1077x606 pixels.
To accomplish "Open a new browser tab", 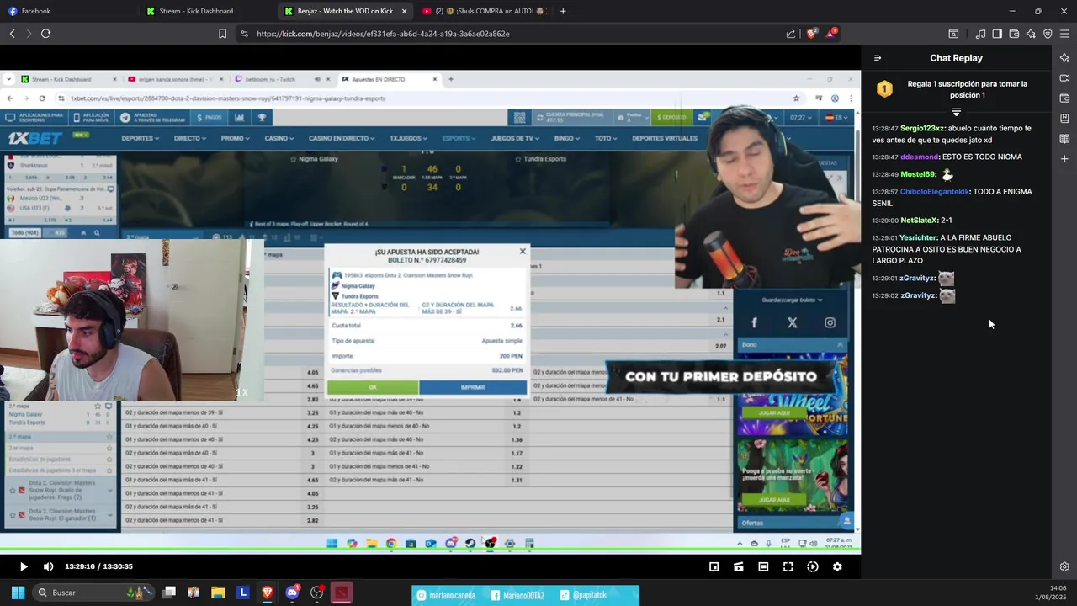I will point(563,11).
